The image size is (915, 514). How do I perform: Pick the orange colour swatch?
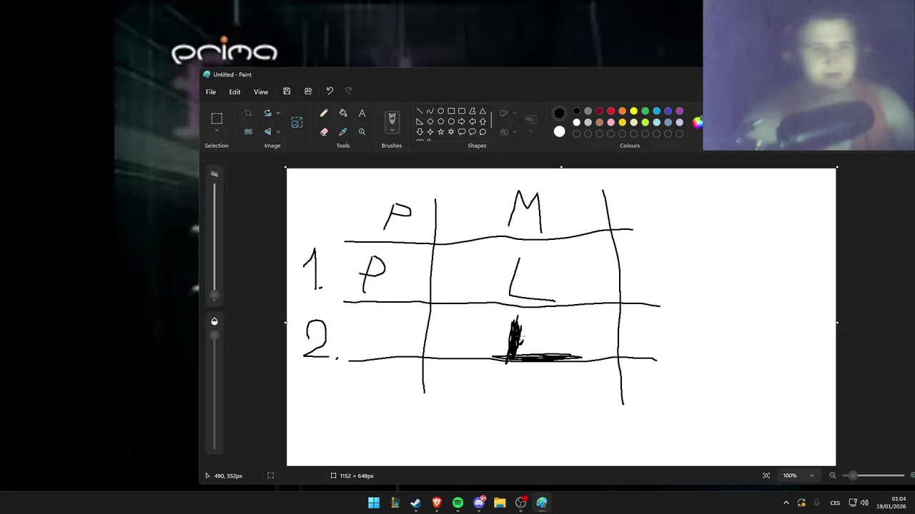[x=622, y=111]
